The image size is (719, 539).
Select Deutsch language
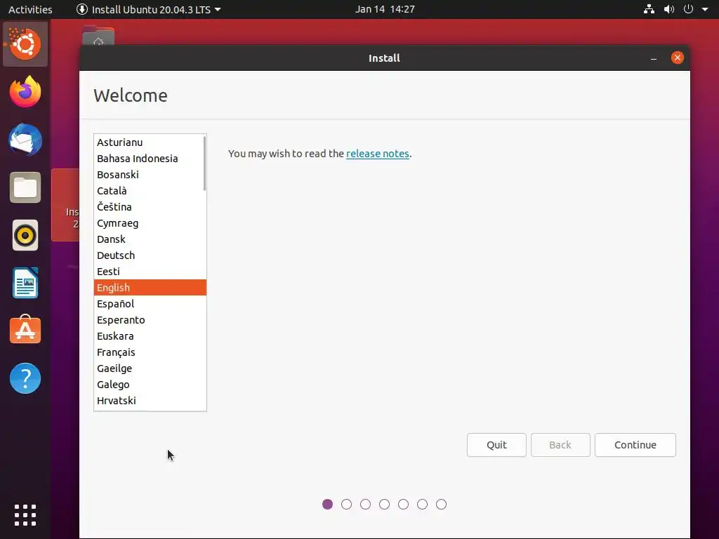point(150,255)
